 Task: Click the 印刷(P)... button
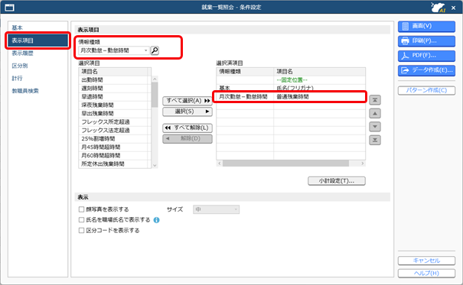pos(426,41)
